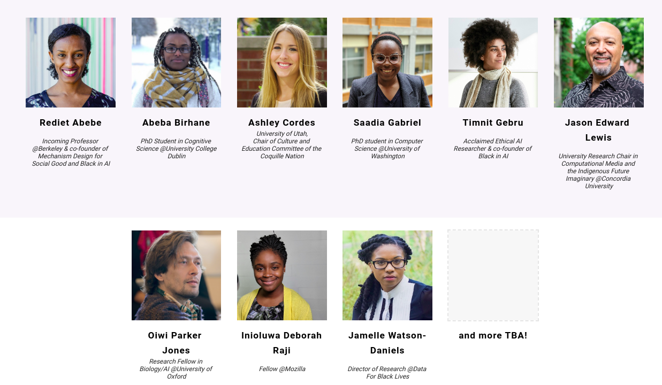Click the photo above Rediet Abebe's name
662x385 pixels.
pos(71,63)
